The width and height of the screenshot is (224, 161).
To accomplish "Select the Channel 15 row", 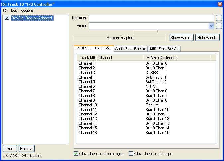I will pyautogui.click(x=146, y=128).
